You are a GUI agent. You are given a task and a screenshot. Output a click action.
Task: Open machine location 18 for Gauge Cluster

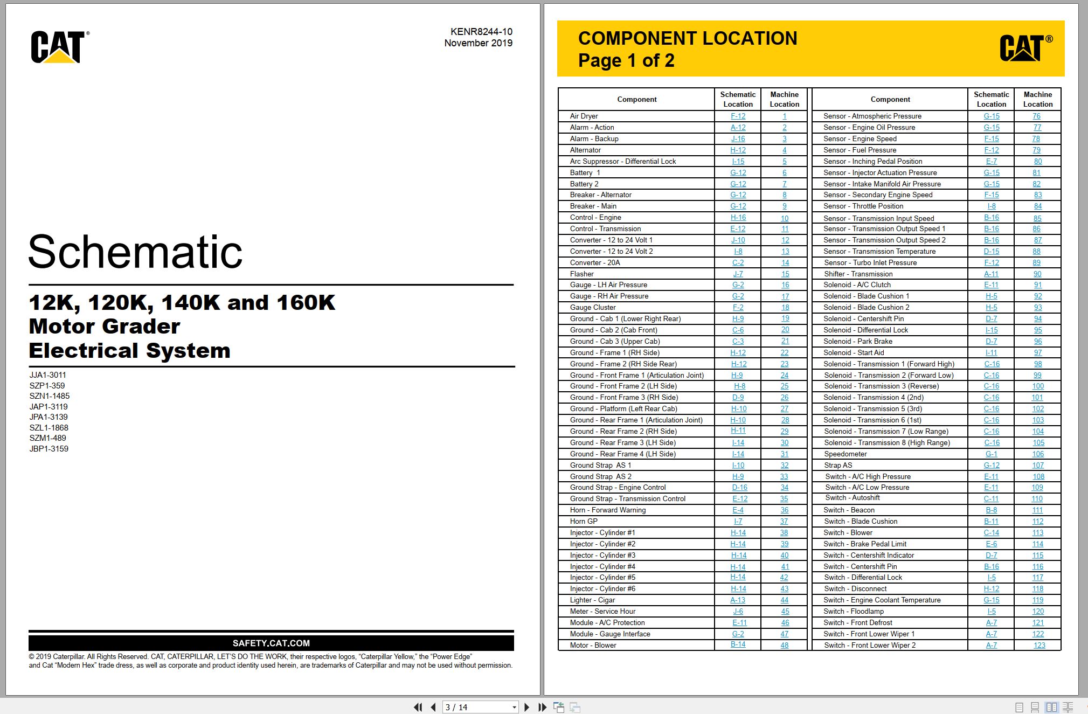785,307
